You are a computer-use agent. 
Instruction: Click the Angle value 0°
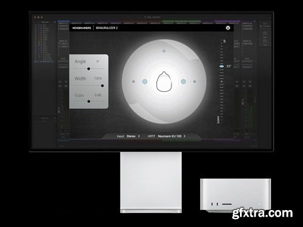tap(98, 61)
